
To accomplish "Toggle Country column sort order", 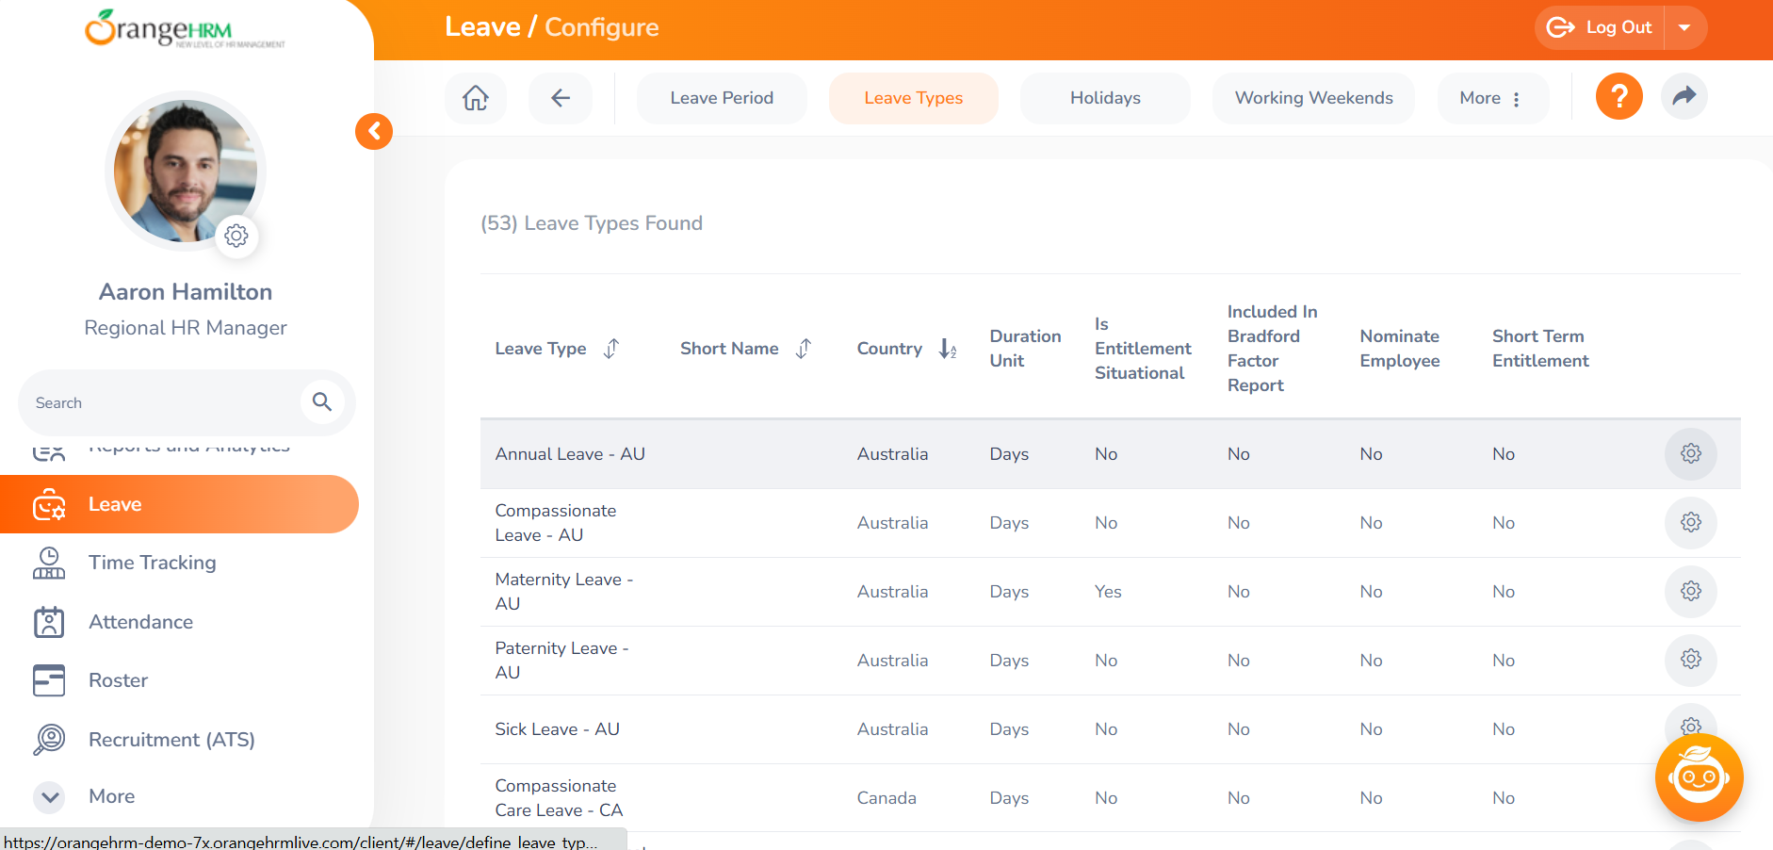I will click(x=948, y=349).
